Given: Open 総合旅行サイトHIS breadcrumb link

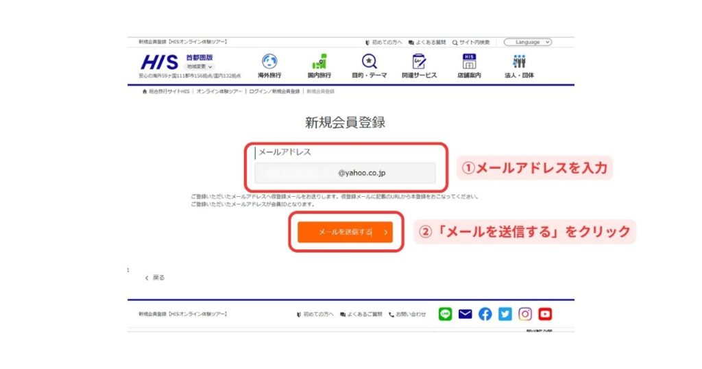Looking at the screenshot, I should [x=169, y=91].
